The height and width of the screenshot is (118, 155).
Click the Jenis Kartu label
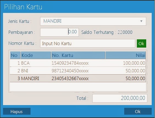[x=20, y=21]
